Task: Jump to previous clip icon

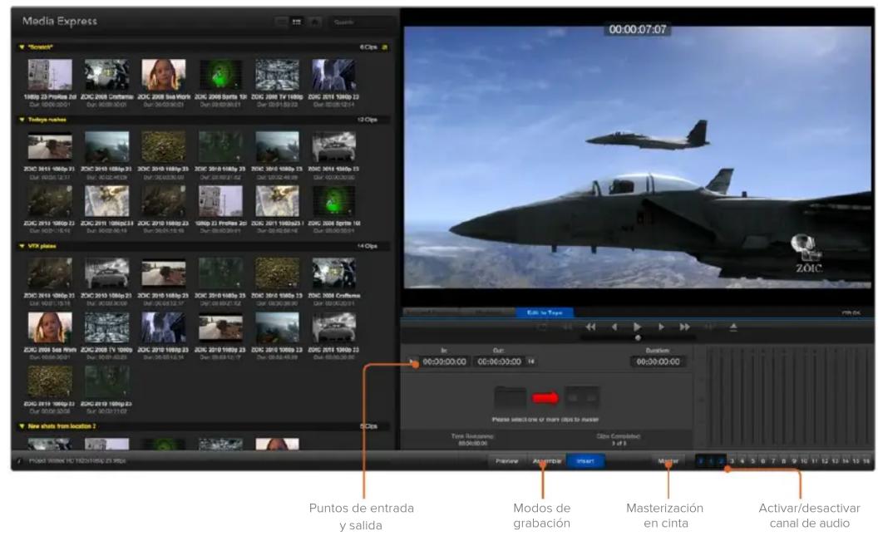Action: (567, 327)
